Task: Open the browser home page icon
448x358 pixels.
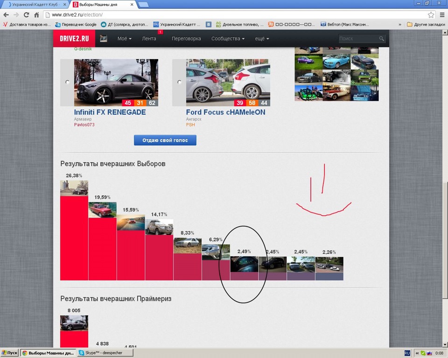Action: pos(36,15)
